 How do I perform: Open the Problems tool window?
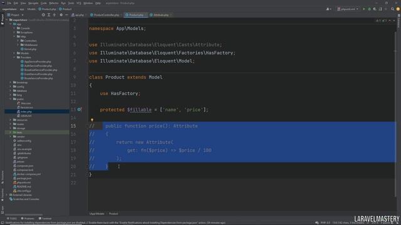pos(28,219)
